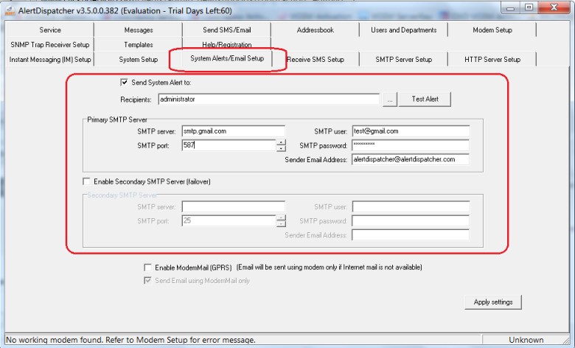Image resolution: width=575 pixels, height=348 pixels.
Task: Close the AlertDispatcher window
Action: [x=554, y=7]
